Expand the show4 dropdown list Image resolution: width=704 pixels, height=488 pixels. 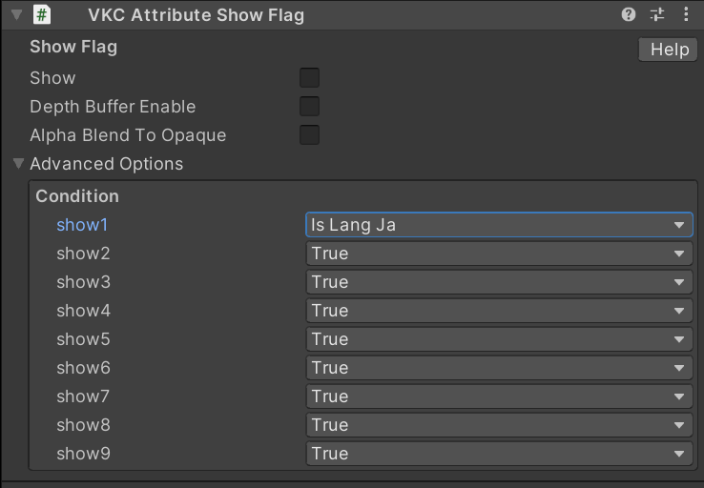498,311
